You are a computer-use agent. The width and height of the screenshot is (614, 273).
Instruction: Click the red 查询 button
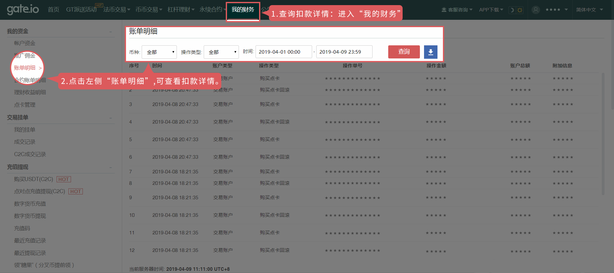click(404, 52)
